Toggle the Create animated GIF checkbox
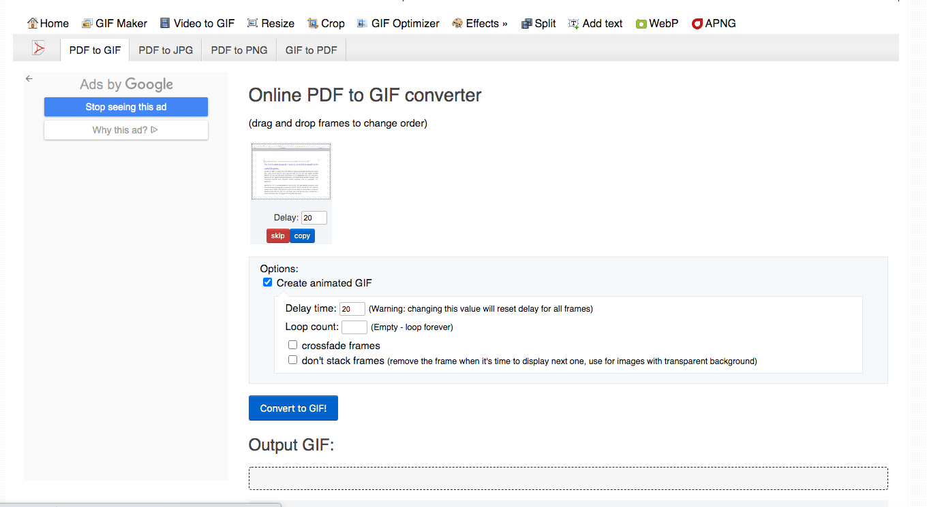 tap(267, 282)
